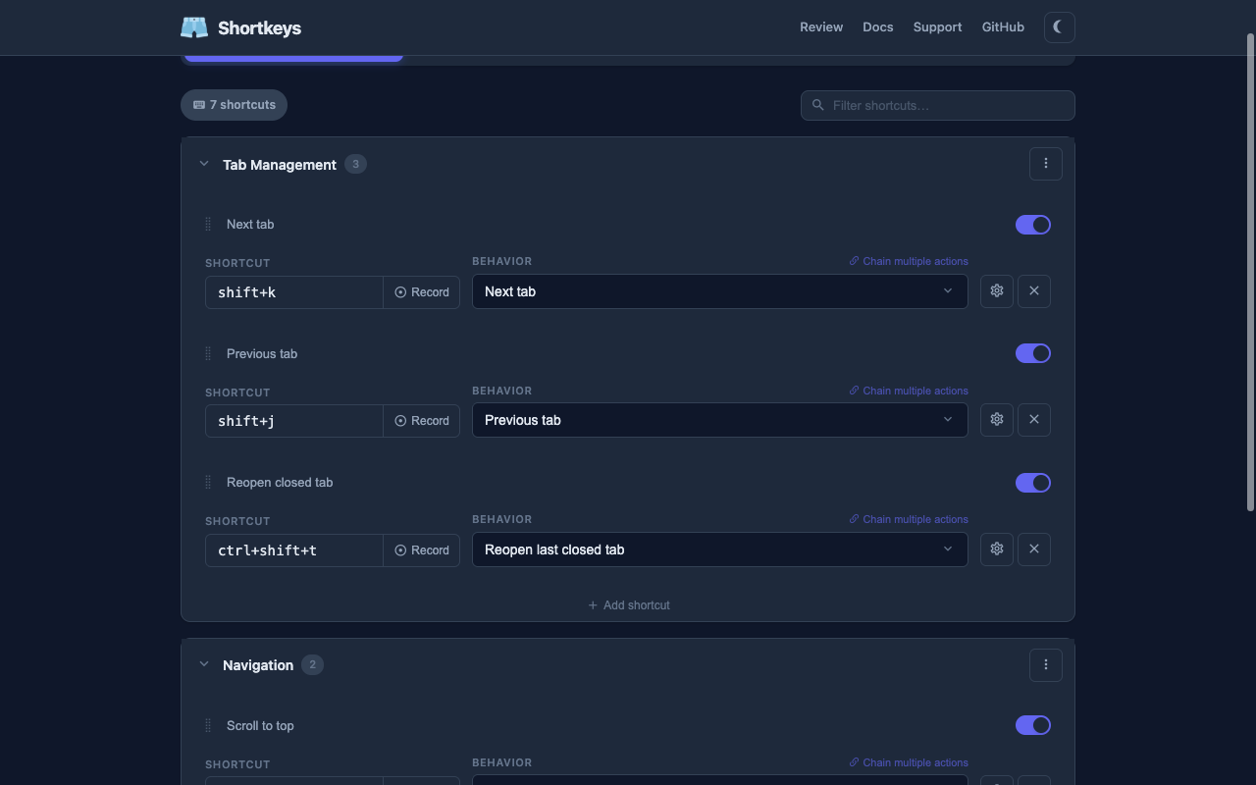Open the Next tab behavior dropdown
This screenshot has height=785, width=1256.
pyautogui.click(x=719, y=291)
